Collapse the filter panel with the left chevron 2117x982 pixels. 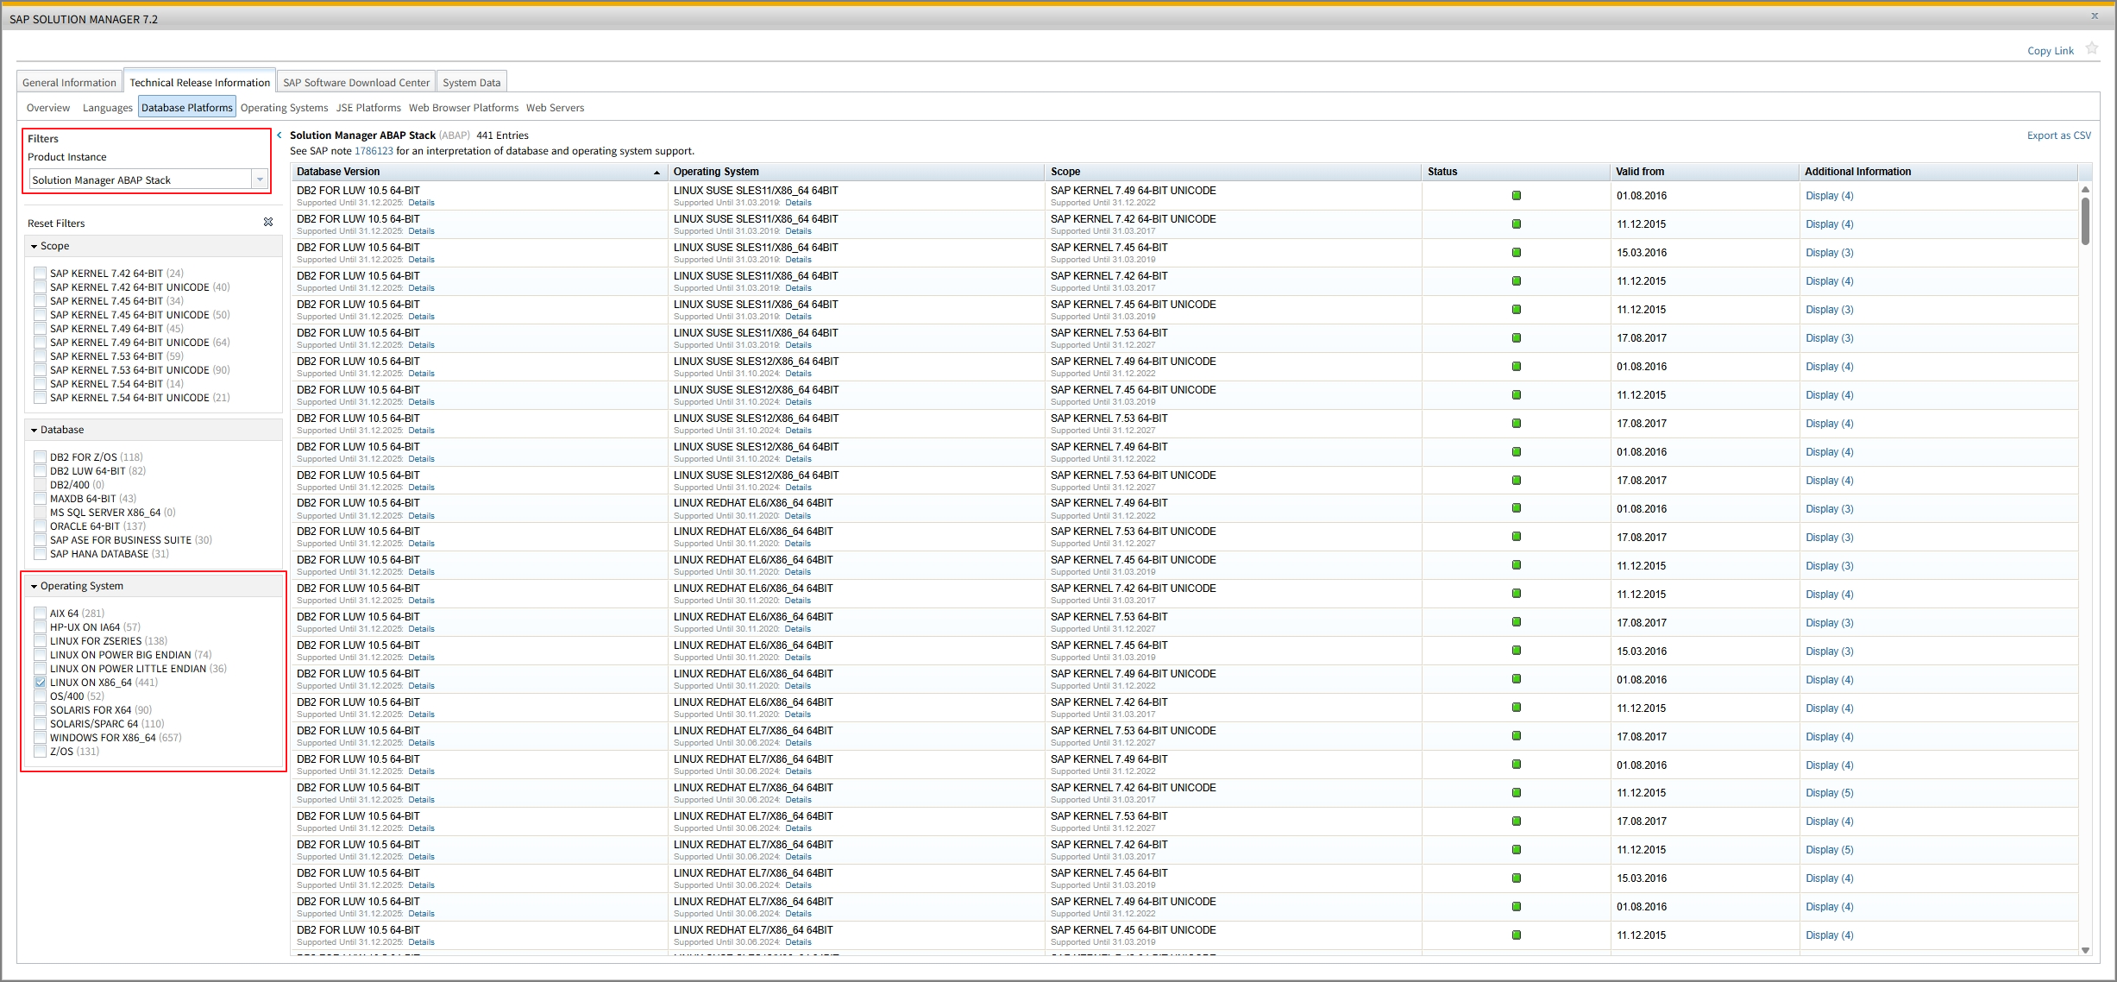pyautogui.click(x=280, y=135)
